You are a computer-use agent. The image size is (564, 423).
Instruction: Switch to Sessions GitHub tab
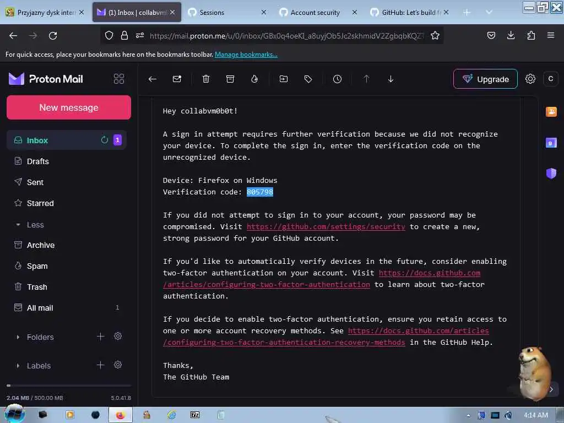pyautogui.click(x=226, y=12)
